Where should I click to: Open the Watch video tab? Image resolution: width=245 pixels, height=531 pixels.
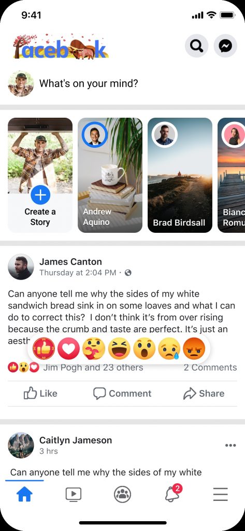[74, 494]
